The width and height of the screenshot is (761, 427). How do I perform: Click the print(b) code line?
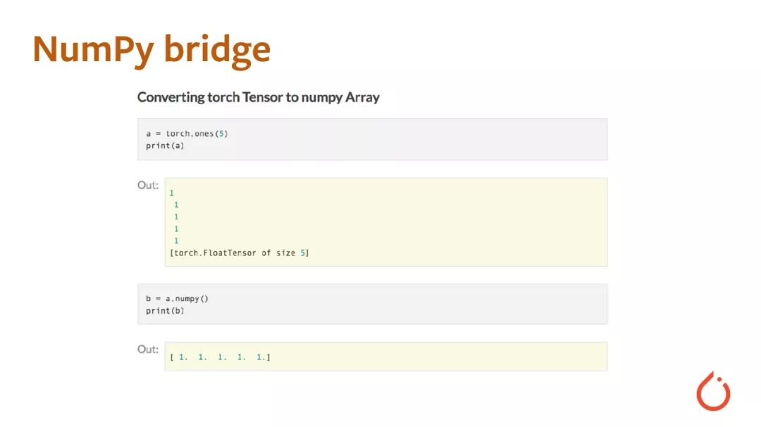tap(165, 311)
